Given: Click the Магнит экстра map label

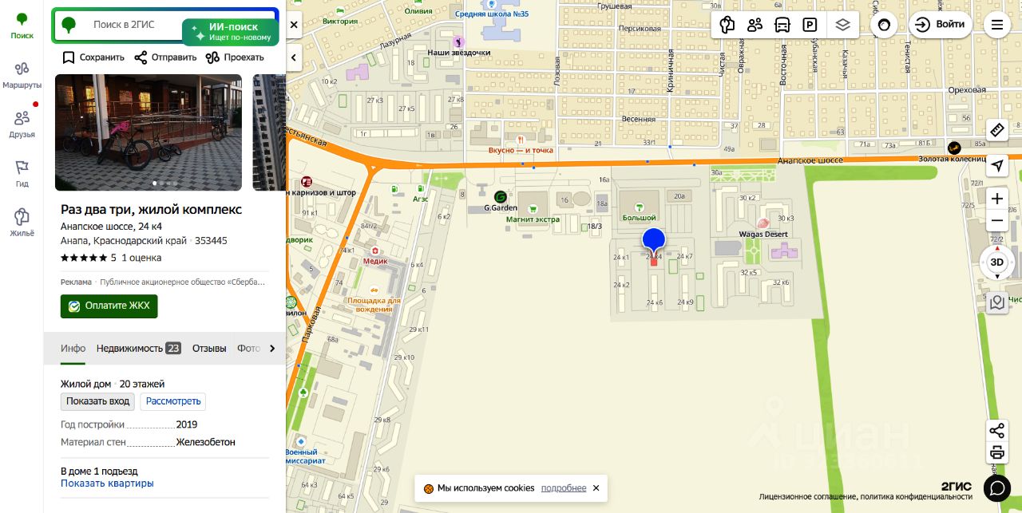Looking at the screenshot, I should click(533, 219).
